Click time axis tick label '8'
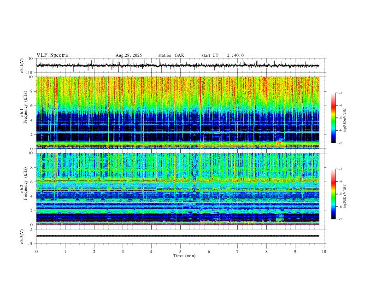Screen dimensions: 365x282 click(x=266, y=252)
